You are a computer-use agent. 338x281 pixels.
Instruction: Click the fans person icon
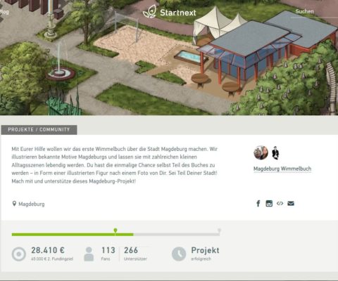point(89,254)
